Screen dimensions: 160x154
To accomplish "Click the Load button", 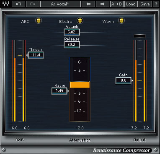I will [131, 4].
